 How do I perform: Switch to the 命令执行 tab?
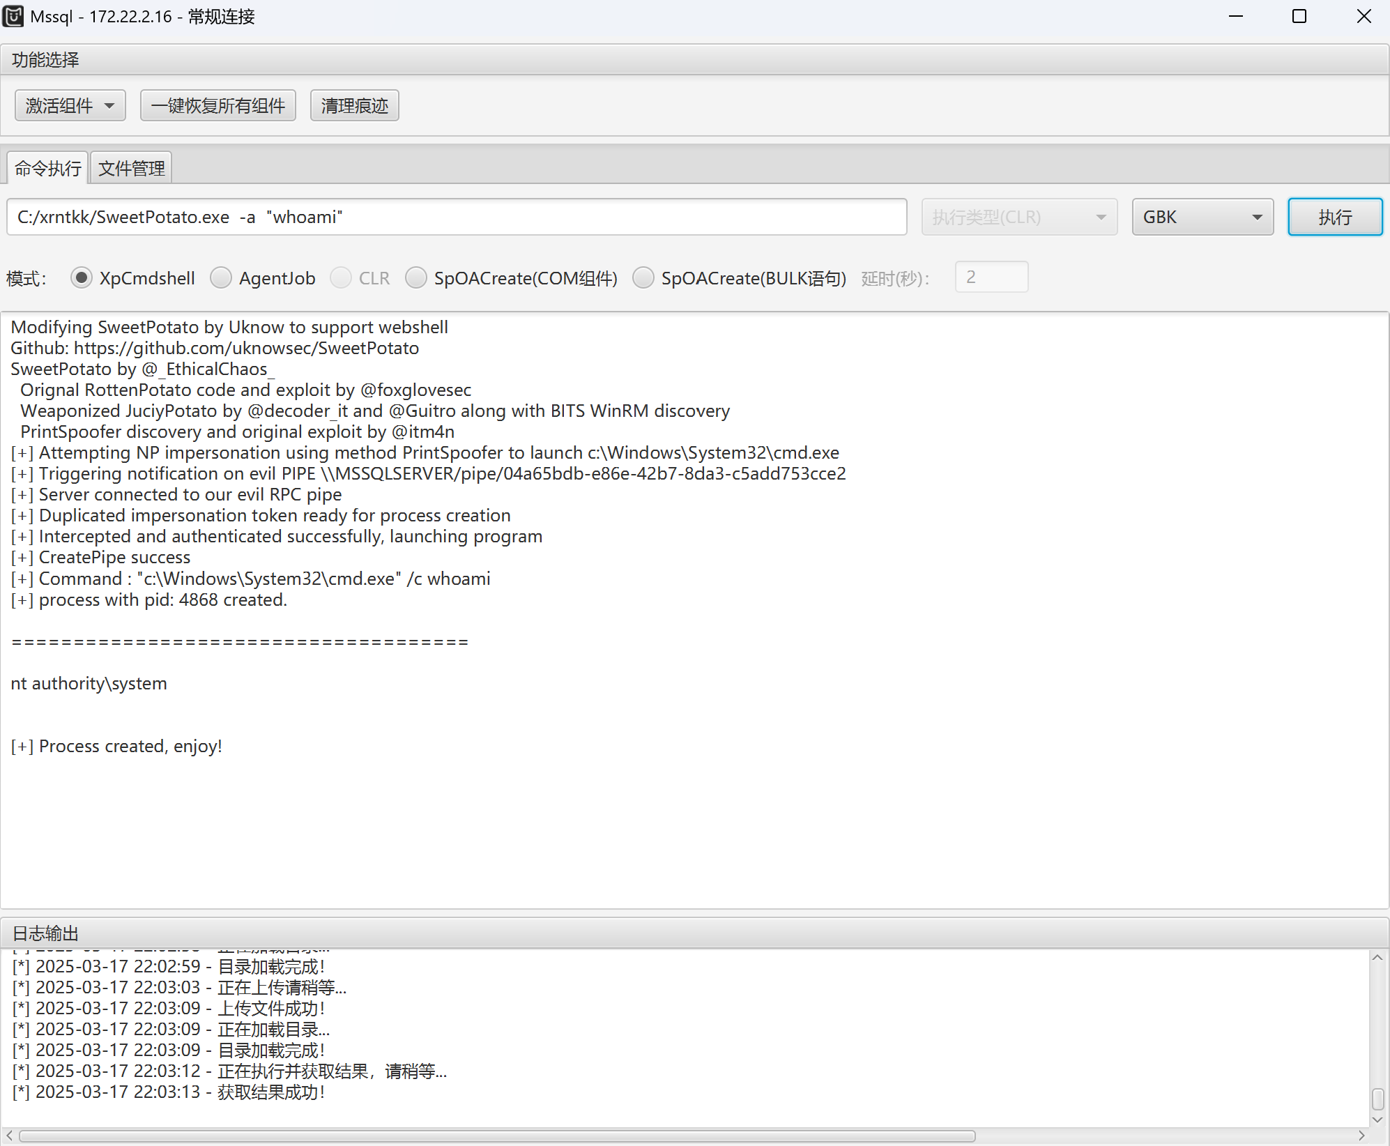pos(47,168)
